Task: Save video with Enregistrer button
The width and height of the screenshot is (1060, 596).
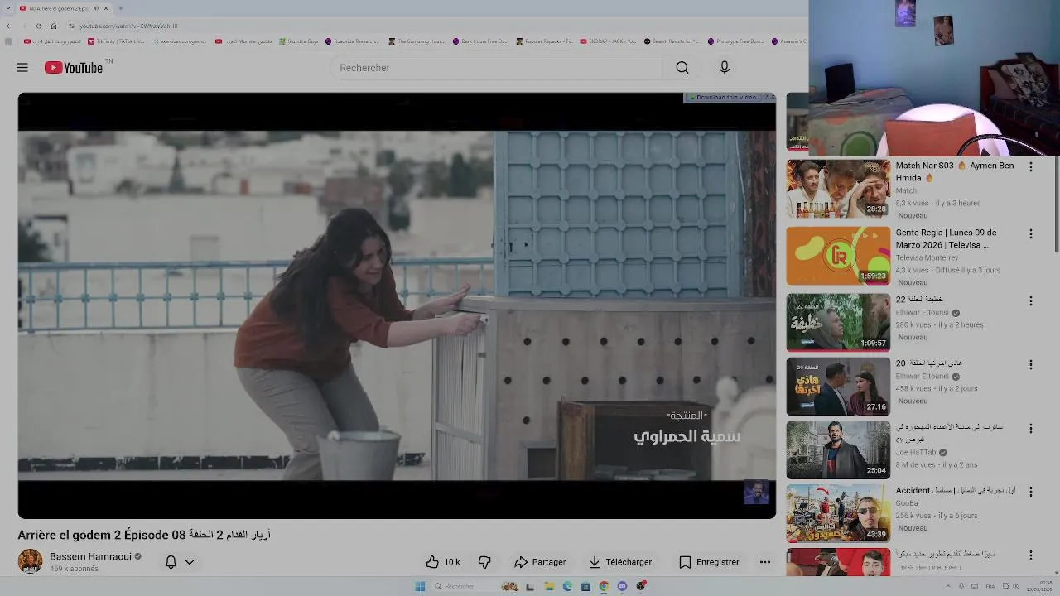Action: (709, 562)
